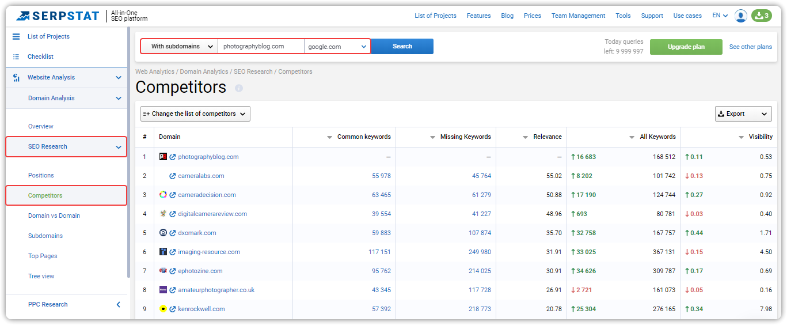Click the Website Analysis sidebar icon

(x=16, y=77)
